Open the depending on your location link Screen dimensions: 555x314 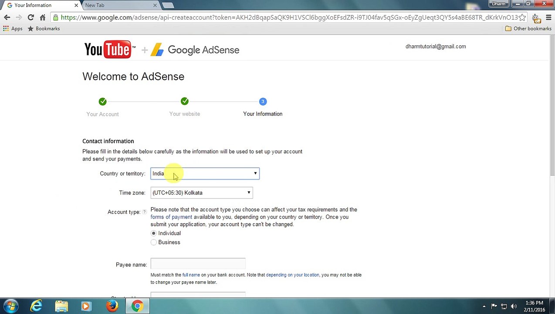292,275
